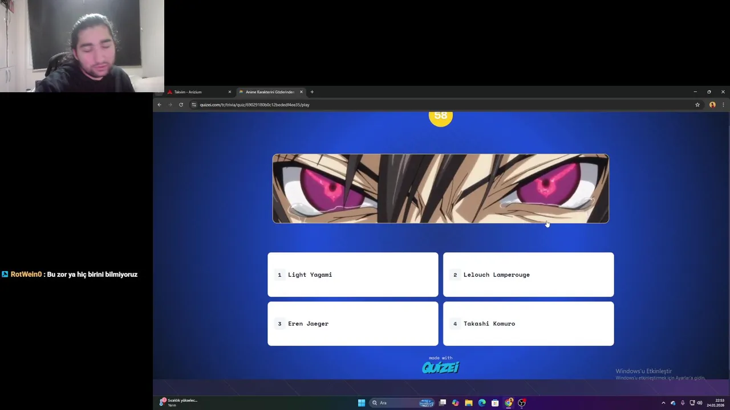The image size is (730, 410).
Task: Open Chrome profile avatar
Action: click(712, 105)
